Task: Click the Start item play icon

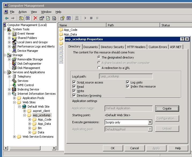Action: click(x=86, y=18)
